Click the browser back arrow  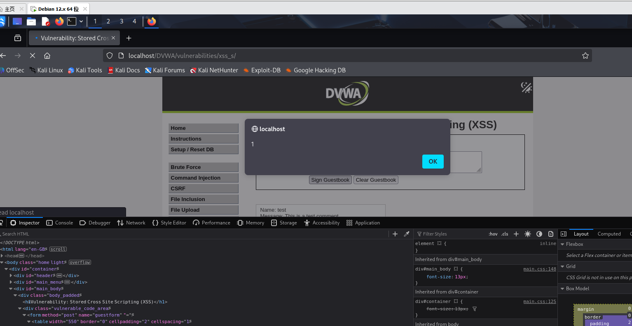click(3, 55)
